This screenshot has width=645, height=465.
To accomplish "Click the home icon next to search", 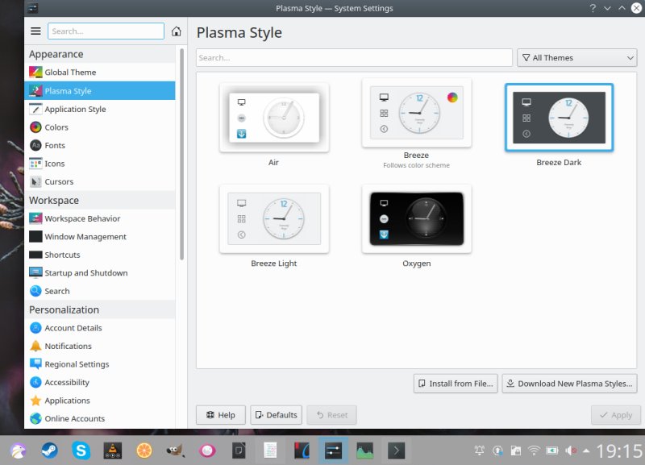I will point(177,31).
